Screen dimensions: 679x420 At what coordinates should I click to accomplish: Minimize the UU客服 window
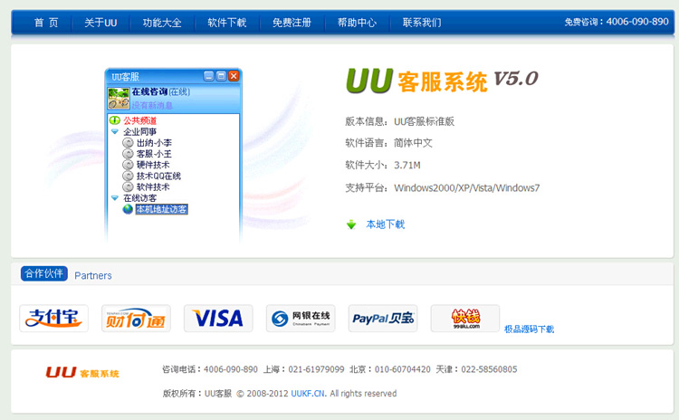pos(209,76)
